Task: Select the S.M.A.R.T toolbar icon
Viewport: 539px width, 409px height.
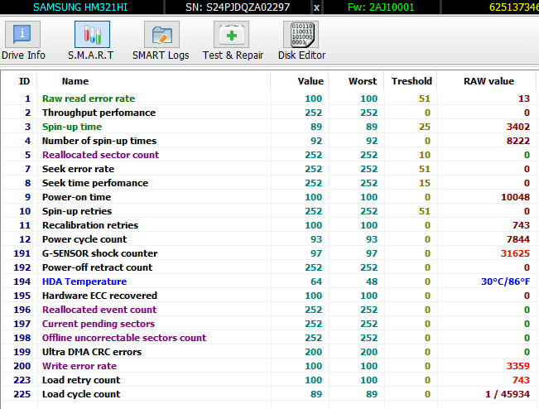Action: [x=91, y=41]
